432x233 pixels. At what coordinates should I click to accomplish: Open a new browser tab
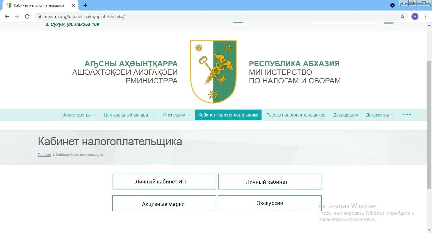tap(85, 5)
